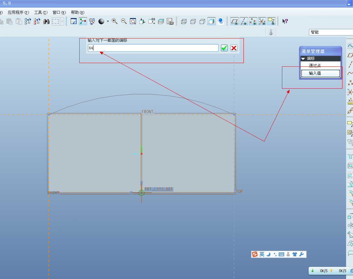
Task: Toggle datum planes display
Action: (235, 21)
